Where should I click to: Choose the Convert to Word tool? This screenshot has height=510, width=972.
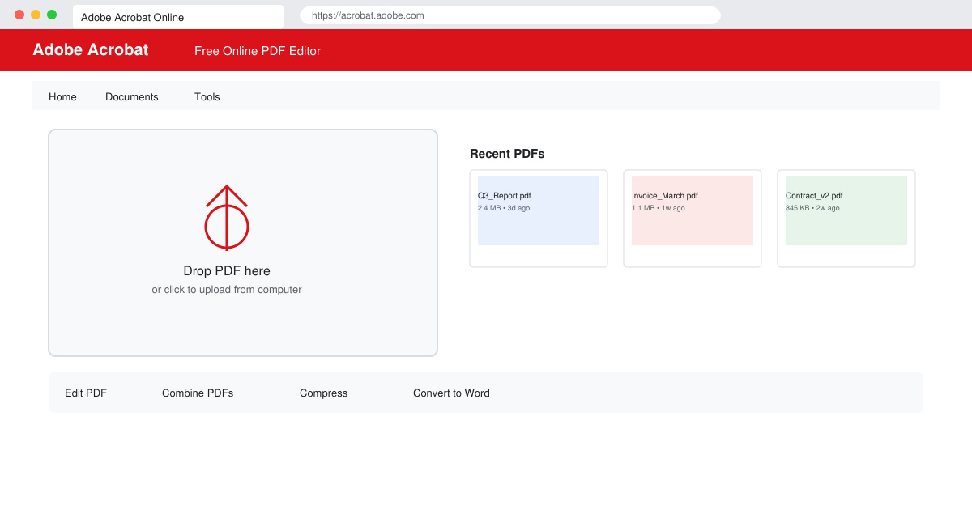pos(451,393)
